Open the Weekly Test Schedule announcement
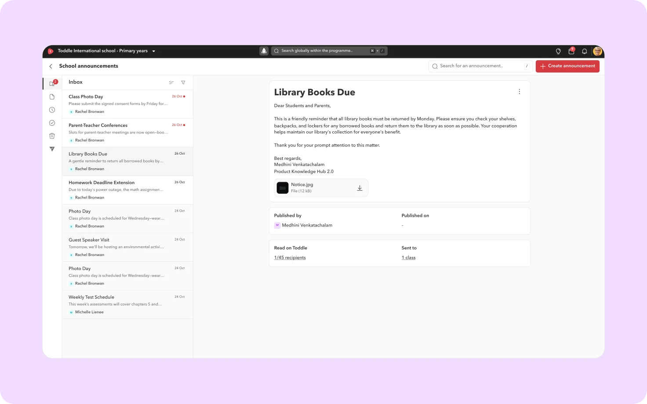The height and width of the screenshot is (404, 647). pos(127,304)
